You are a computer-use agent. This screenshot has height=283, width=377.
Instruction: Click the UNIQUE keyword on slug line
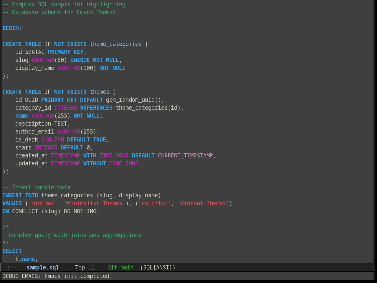(80, 60)
